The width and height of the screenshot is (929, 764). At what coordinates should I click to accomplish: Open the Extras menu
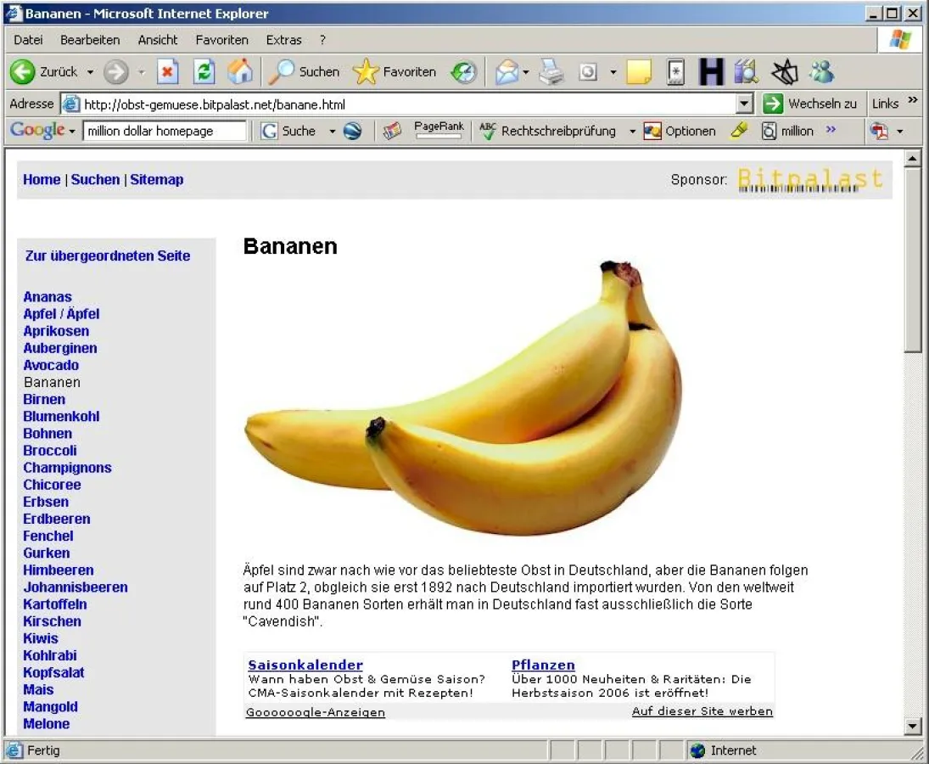(x=283, y=40)
